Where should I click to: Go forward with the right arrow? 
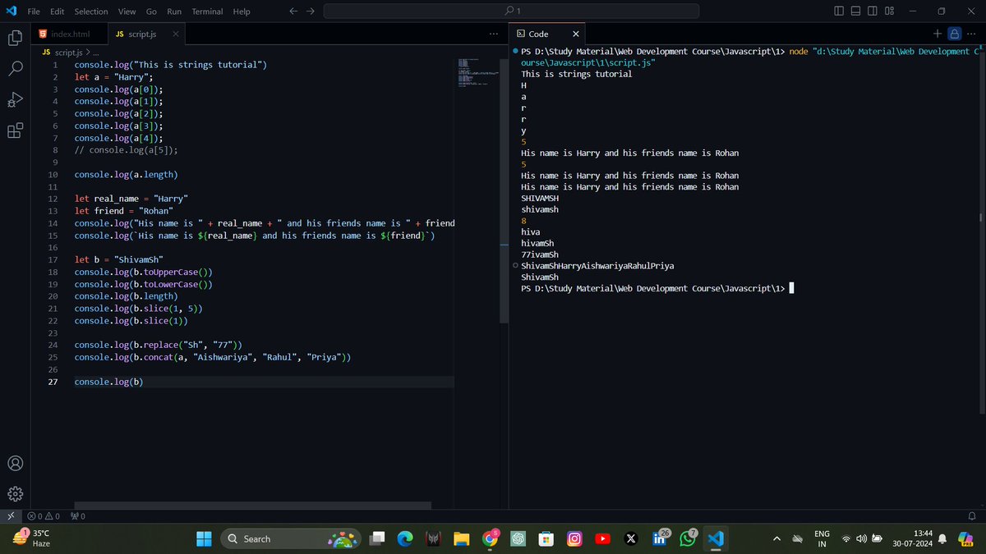[310, 11]
